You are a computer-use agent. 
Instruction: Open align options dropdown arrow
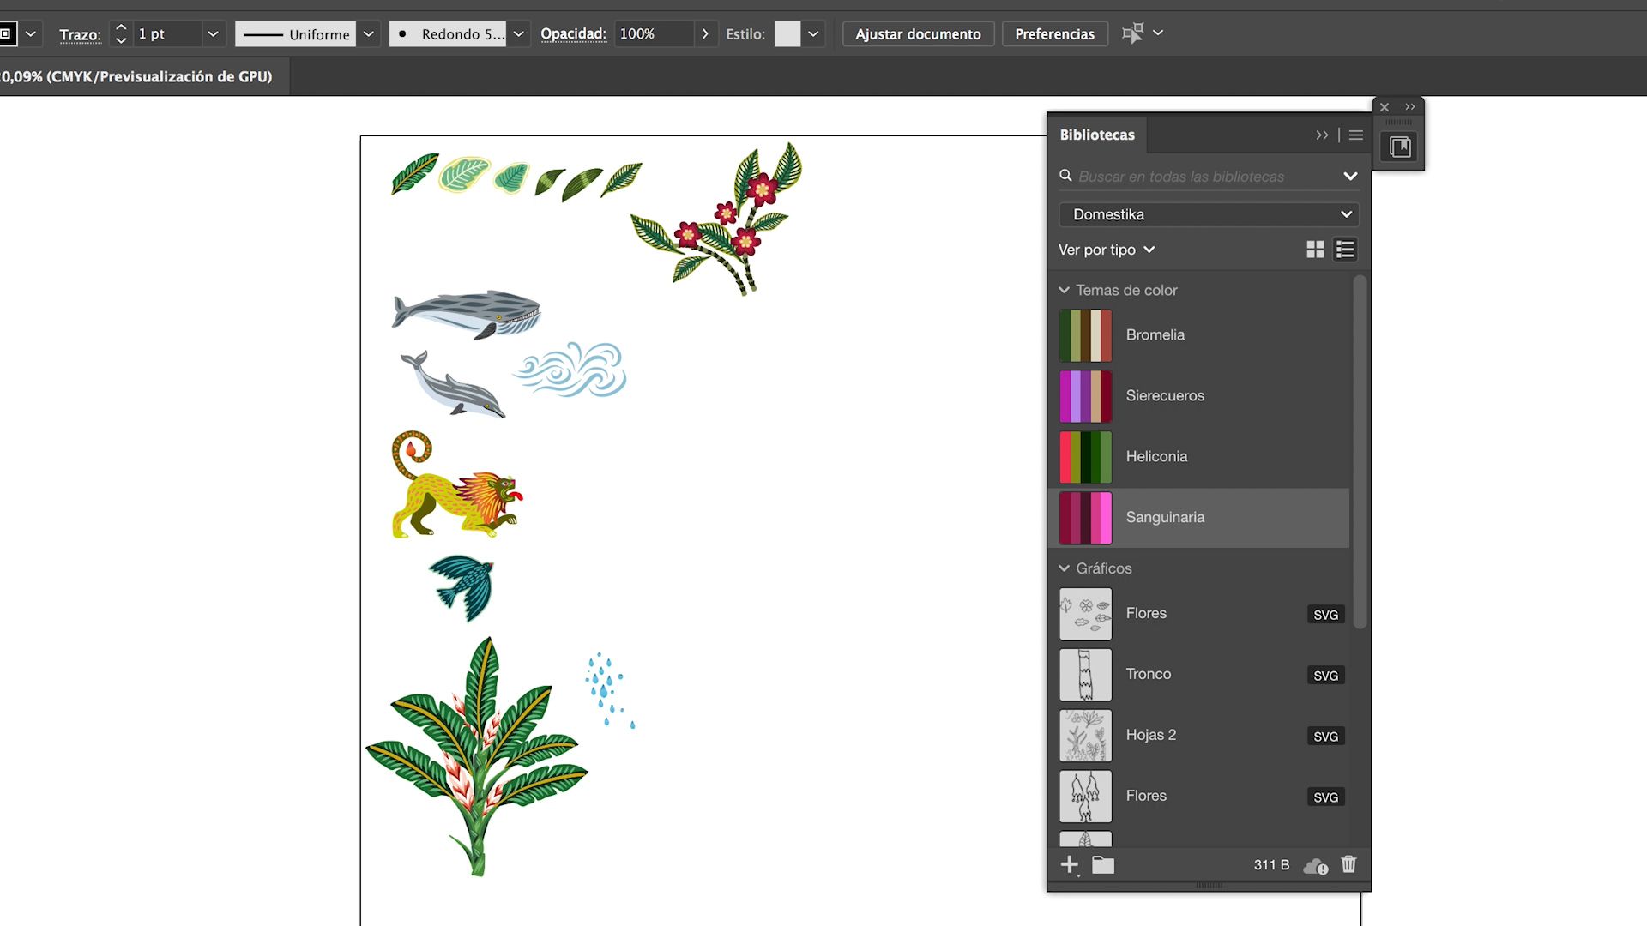point(1158,33)
